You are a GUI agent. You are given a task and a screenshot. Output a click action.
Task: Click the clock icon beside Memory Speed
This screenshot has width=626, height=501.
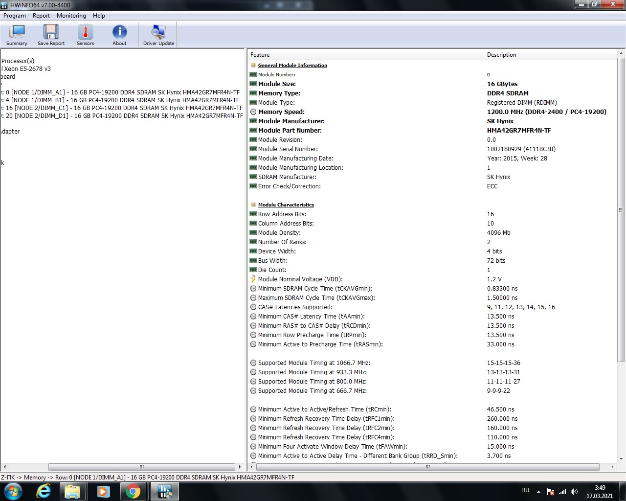coord(253,112)
